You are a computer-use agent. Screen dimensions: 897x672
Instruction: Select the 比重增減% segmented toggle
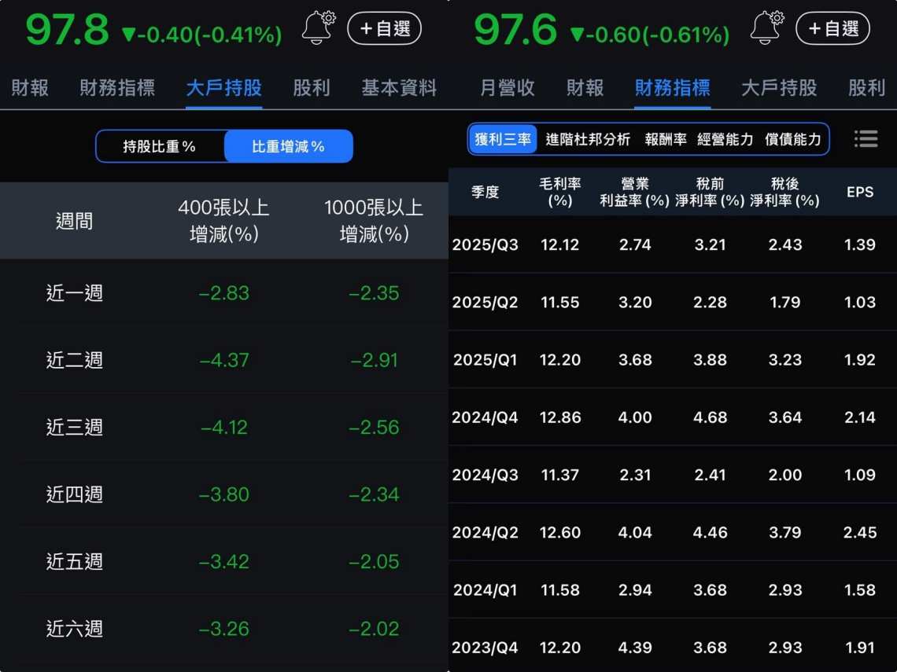coord(289,146)
